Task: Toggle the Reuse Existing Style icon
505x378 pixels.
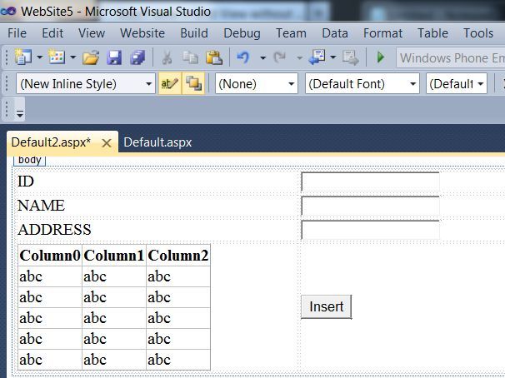Action: (x=193, y=83)
